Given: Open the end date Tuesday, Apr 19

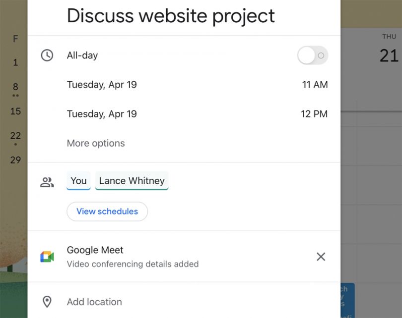Looking at the screenshot, I should pyautogui.click(x=102, y=114).
